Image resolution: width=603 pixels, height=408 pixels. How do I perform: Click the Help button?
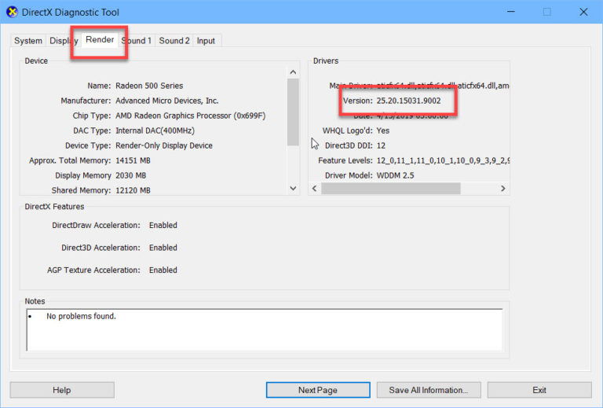(x=62, y=390)
